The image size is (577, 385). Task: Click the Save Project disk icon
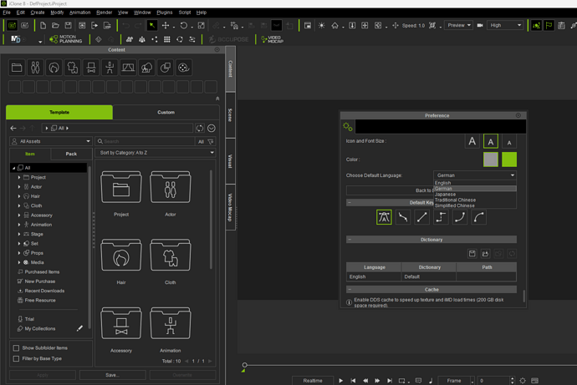click(68, 25)
